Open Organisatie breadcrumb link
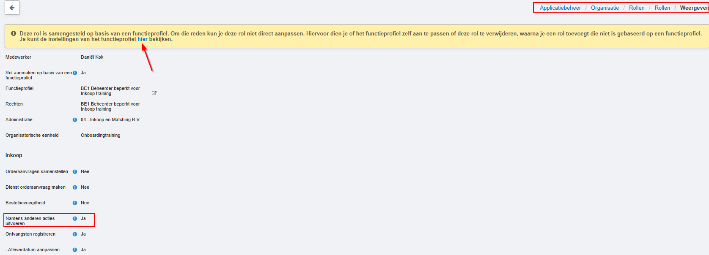 tap(605, 8)
